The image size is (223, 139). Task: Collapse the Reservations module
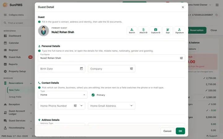click(x=31, y=83)
